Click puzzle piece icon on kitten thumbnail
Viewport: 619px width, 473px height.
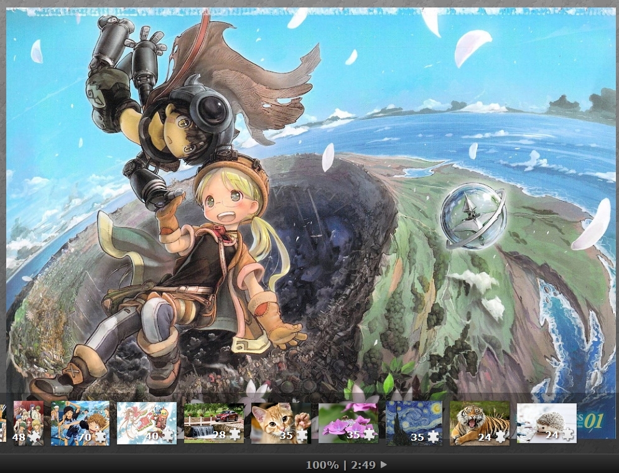click(302, 435)
